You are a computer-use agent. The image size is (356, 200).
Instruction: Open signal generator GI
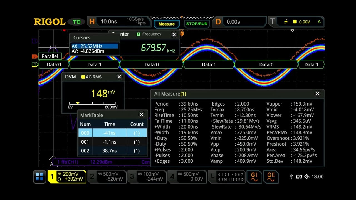click(x=254, y=177)
